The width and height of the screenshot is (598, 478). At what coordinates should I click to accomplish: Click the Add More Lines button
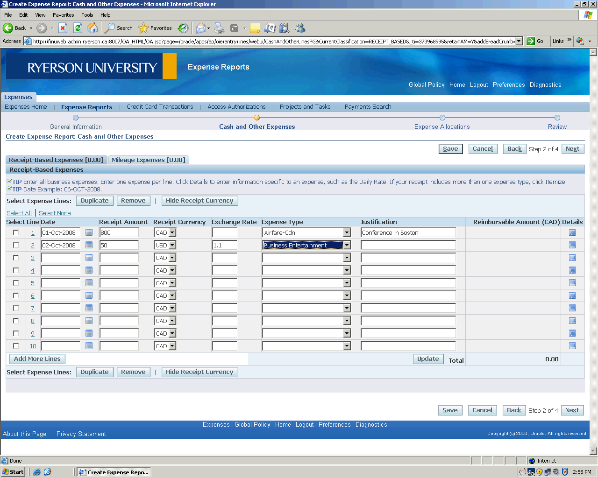click(37, 359)
